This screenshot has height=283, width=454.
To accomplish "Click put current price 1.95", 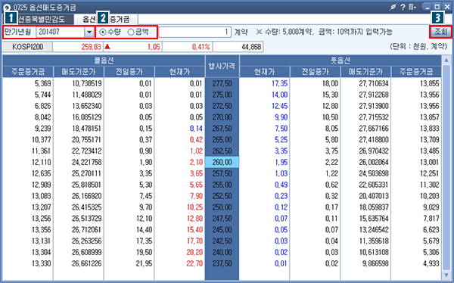I will [281, 162].
